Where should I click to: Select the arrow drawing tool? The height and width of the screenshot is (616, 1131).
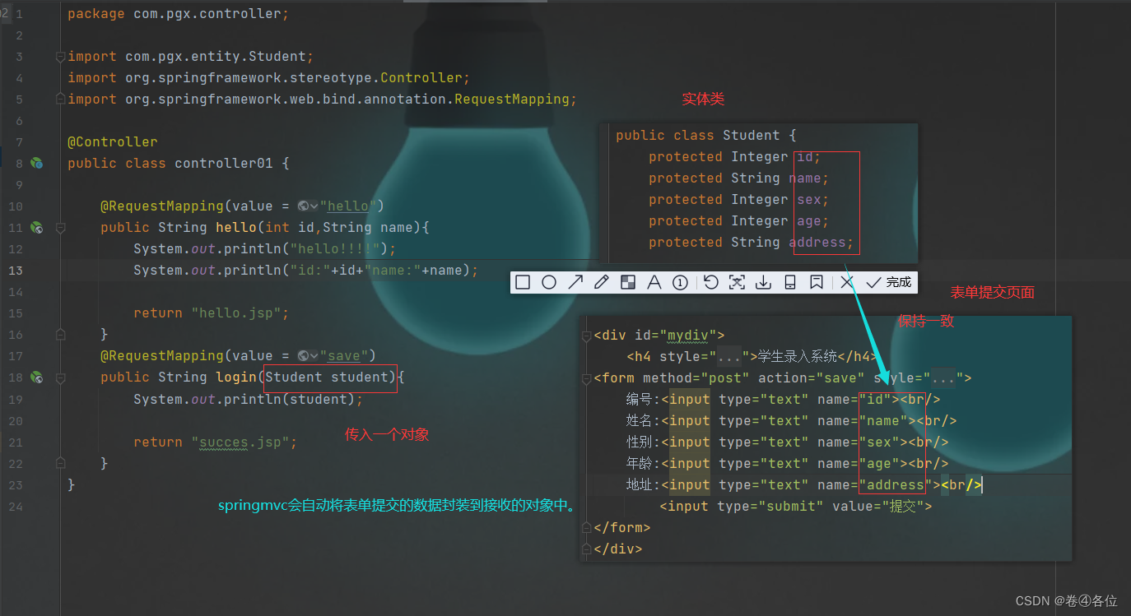(x=575, y=282)
